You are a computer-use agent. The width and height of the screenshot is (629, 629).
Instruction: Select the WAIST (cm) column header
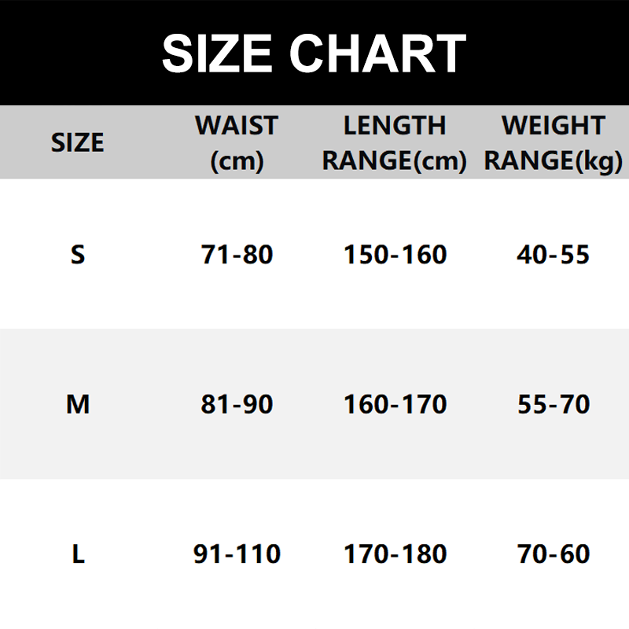237,142
